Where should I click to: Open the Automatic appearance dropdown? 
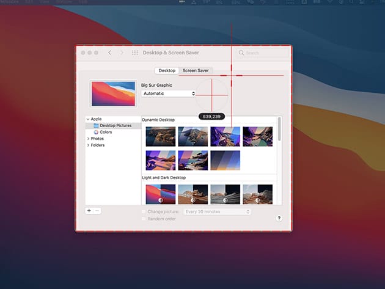point(168,93)
